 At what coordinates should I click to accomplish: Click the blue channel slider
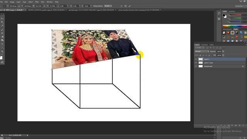click(x=235, y=22)
